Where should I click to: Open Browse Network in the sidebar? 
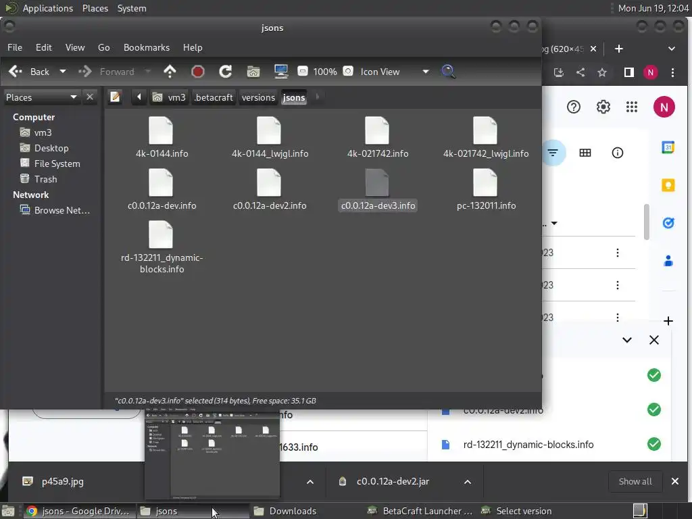click(61, 210)
